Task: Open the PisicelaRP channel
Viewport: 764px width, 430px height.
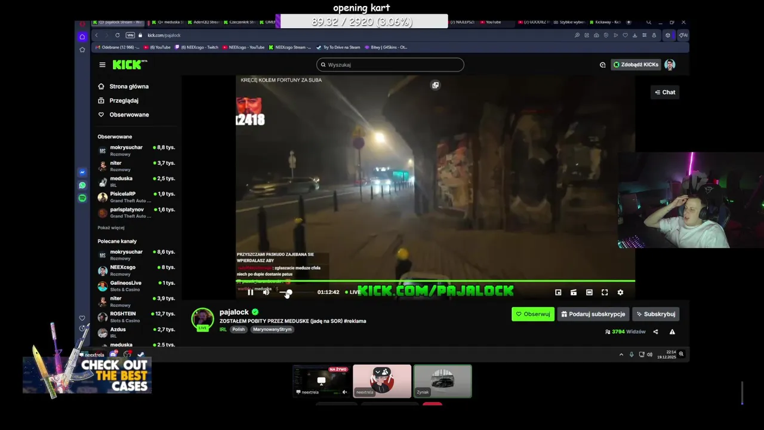Action: point(136,196)
